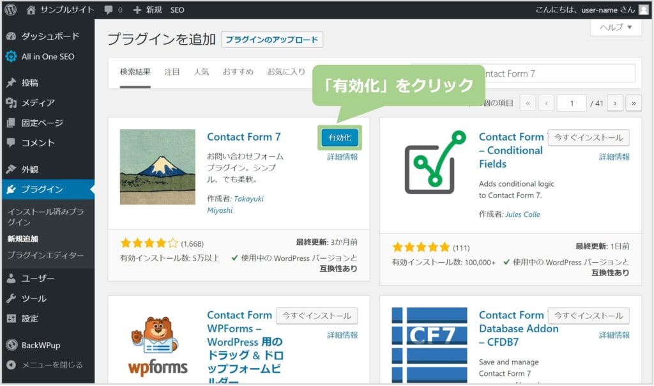
Task: Open the user avatar icon
Action: [x=644, y=10]
